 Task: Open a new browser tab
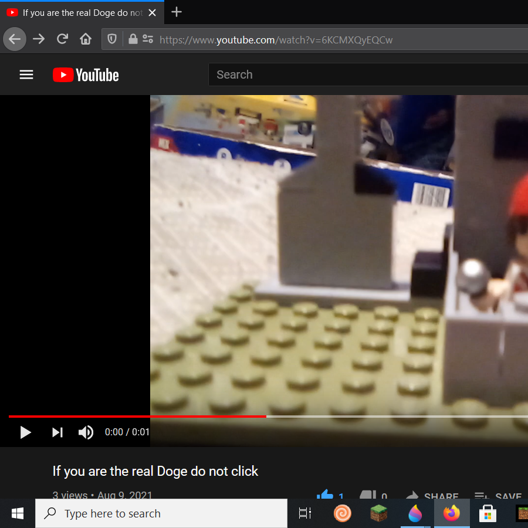(x=177, y=12)
